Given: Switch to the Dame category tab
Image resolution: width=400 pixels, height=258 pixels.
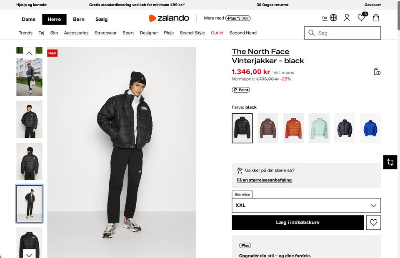Looking at the screenshot, I should (x=29, y=19).
